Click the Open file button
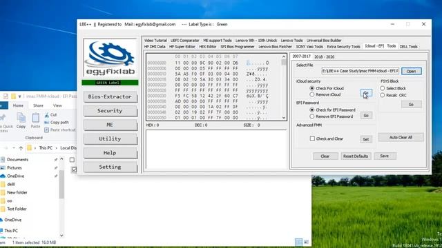Image resolution: width=442 pixels, height=248 pixels. click(x=412, y=71)
